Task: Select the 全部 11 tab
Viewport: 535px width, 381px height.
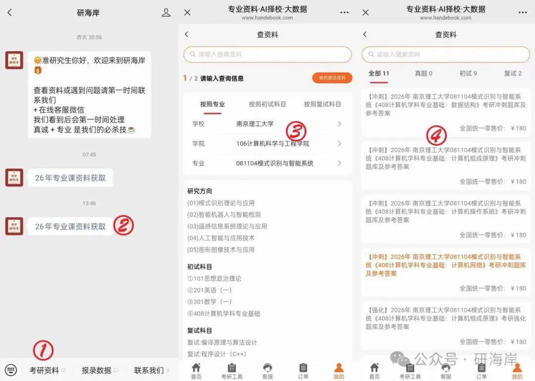Action: (379, 73)
